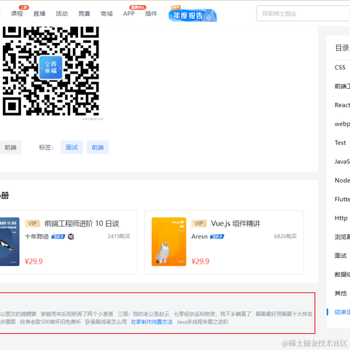Open the 商城 nav item
Screen dimensions: 350x350
coord(106,14)
